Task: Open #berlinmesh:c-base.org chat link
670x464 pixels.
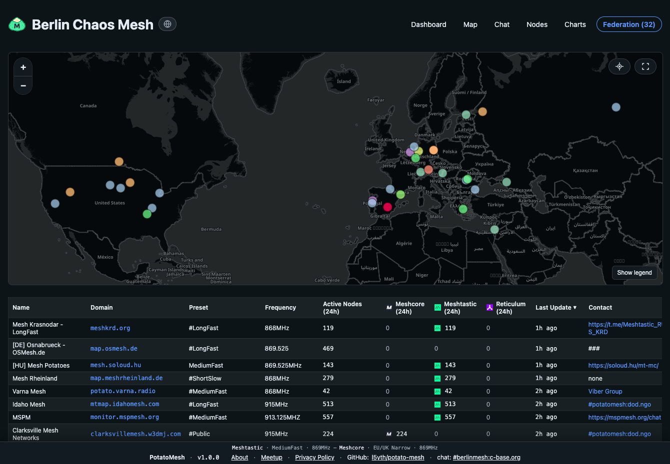Action: point(486,458)
